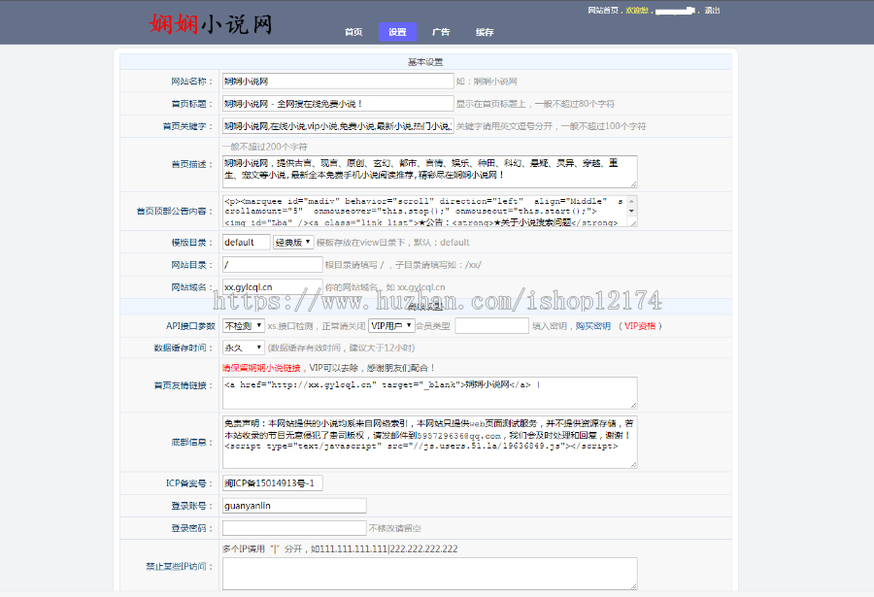874x597 pixels.
Task: Switch to the 缓存 navigation tab
Action: tap(485, 32)
